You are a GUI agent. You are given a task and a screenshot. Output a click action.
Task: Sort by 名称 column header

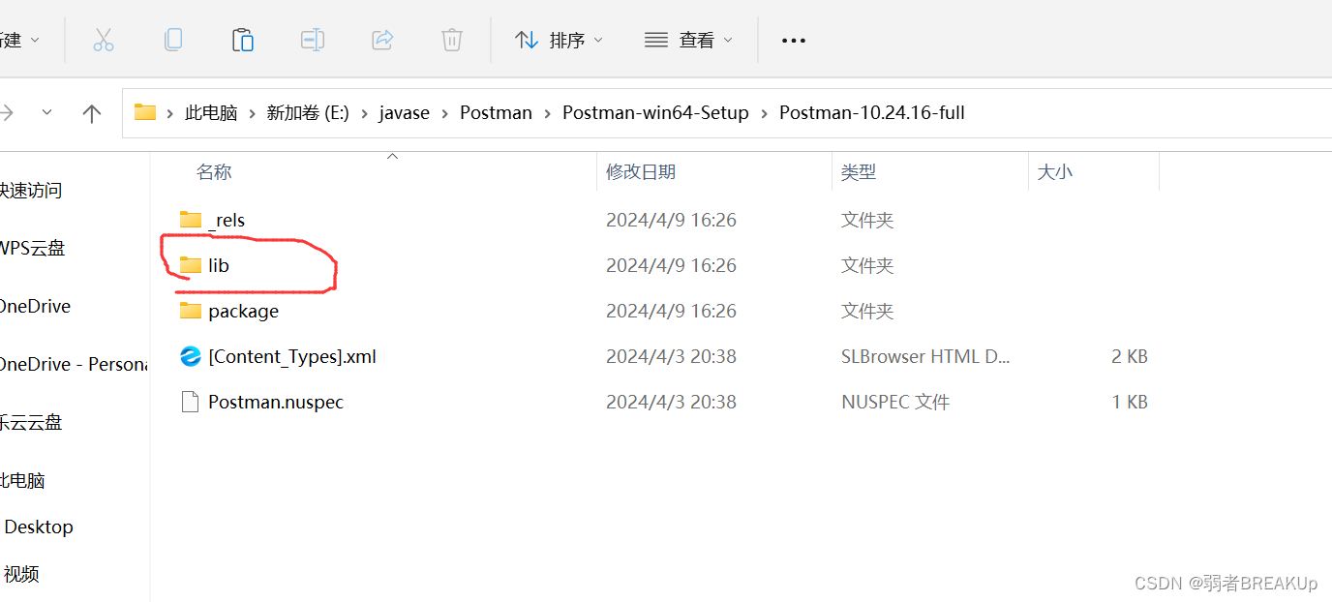[214, 172]
